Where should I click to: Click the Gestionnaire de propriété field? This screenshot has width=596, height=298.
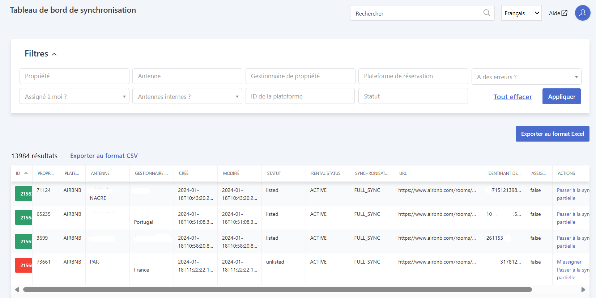point(300,76)
